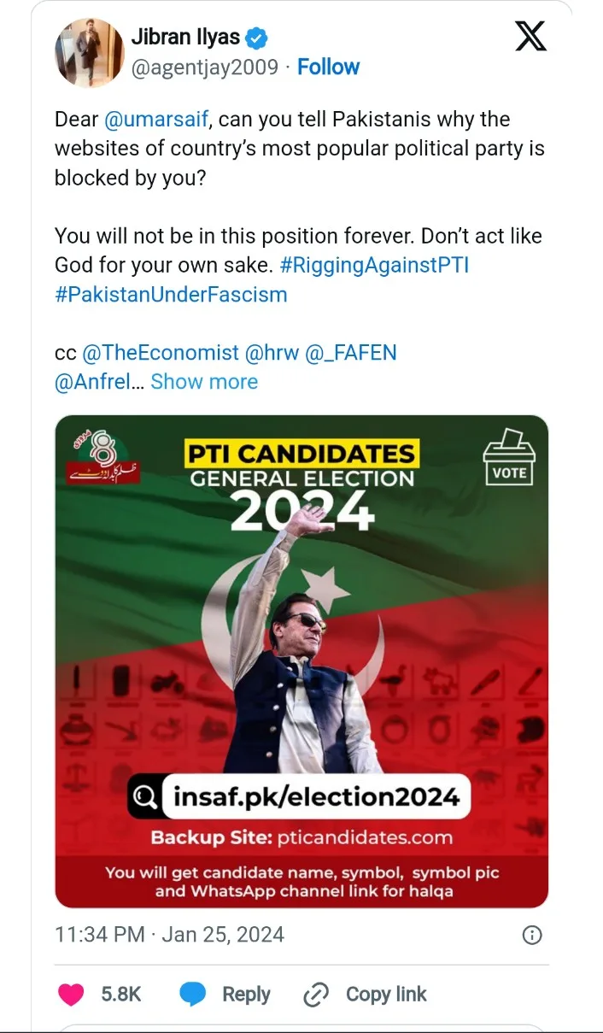
Task: Click the copy link chain icon
Action: (316, 994)
